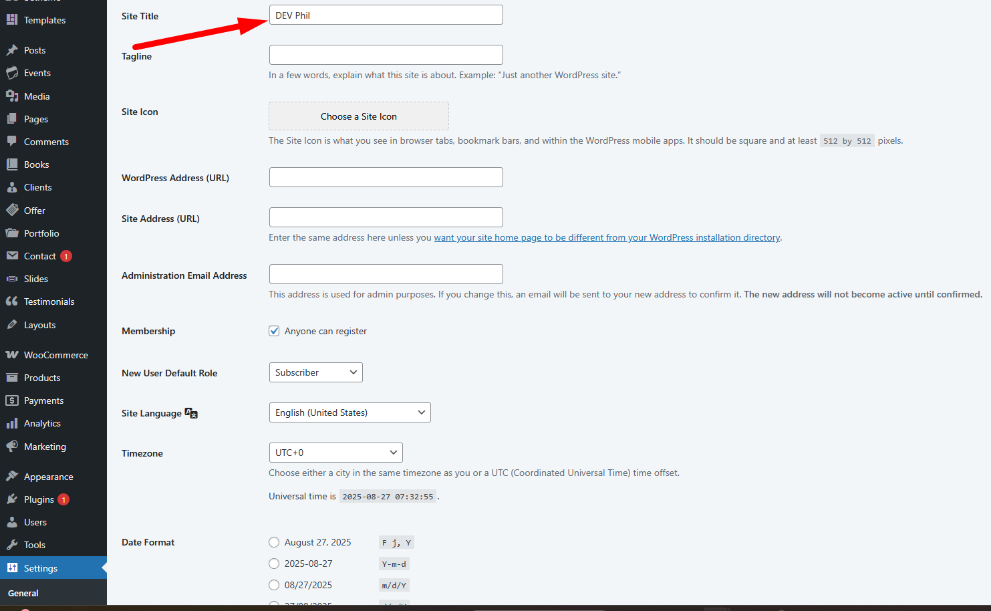Open the Settings menu in sidebar

[53, 568]
